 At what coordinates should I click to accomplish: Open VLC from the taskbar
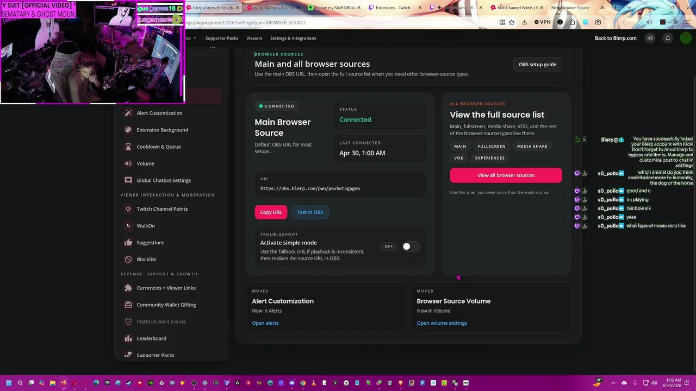point(314,383)
